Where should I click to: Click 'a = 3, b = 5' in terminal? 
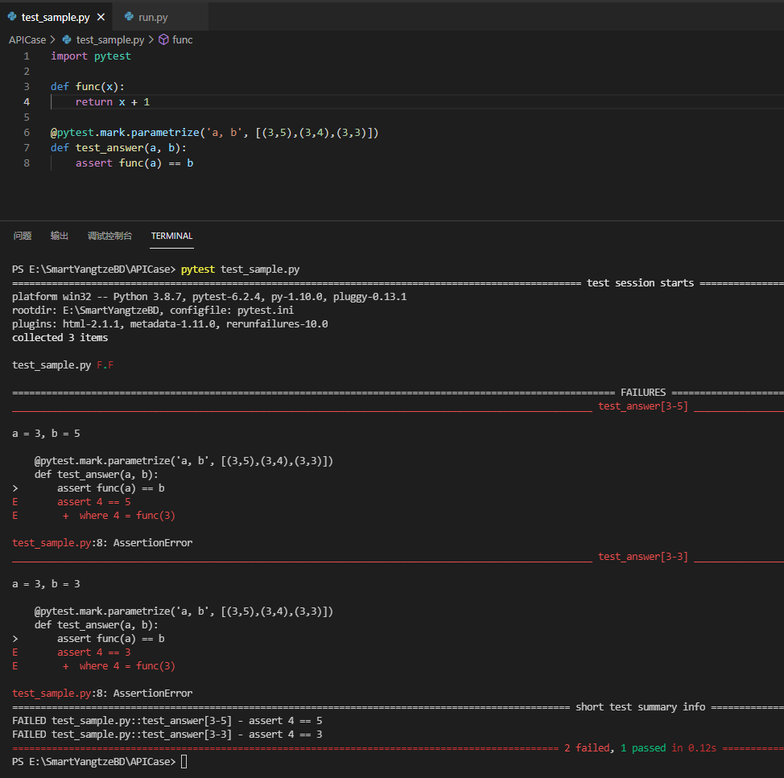pos(46,433)
